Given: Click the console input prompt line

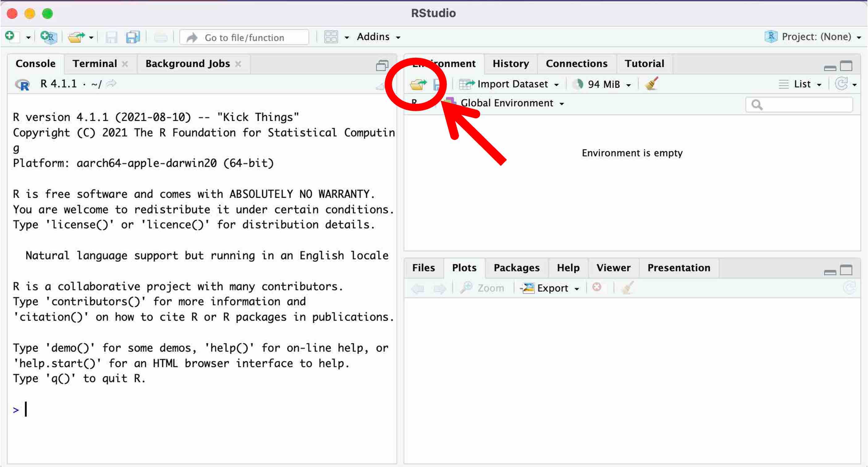Looking at the screenshot, I should (202, 410).
